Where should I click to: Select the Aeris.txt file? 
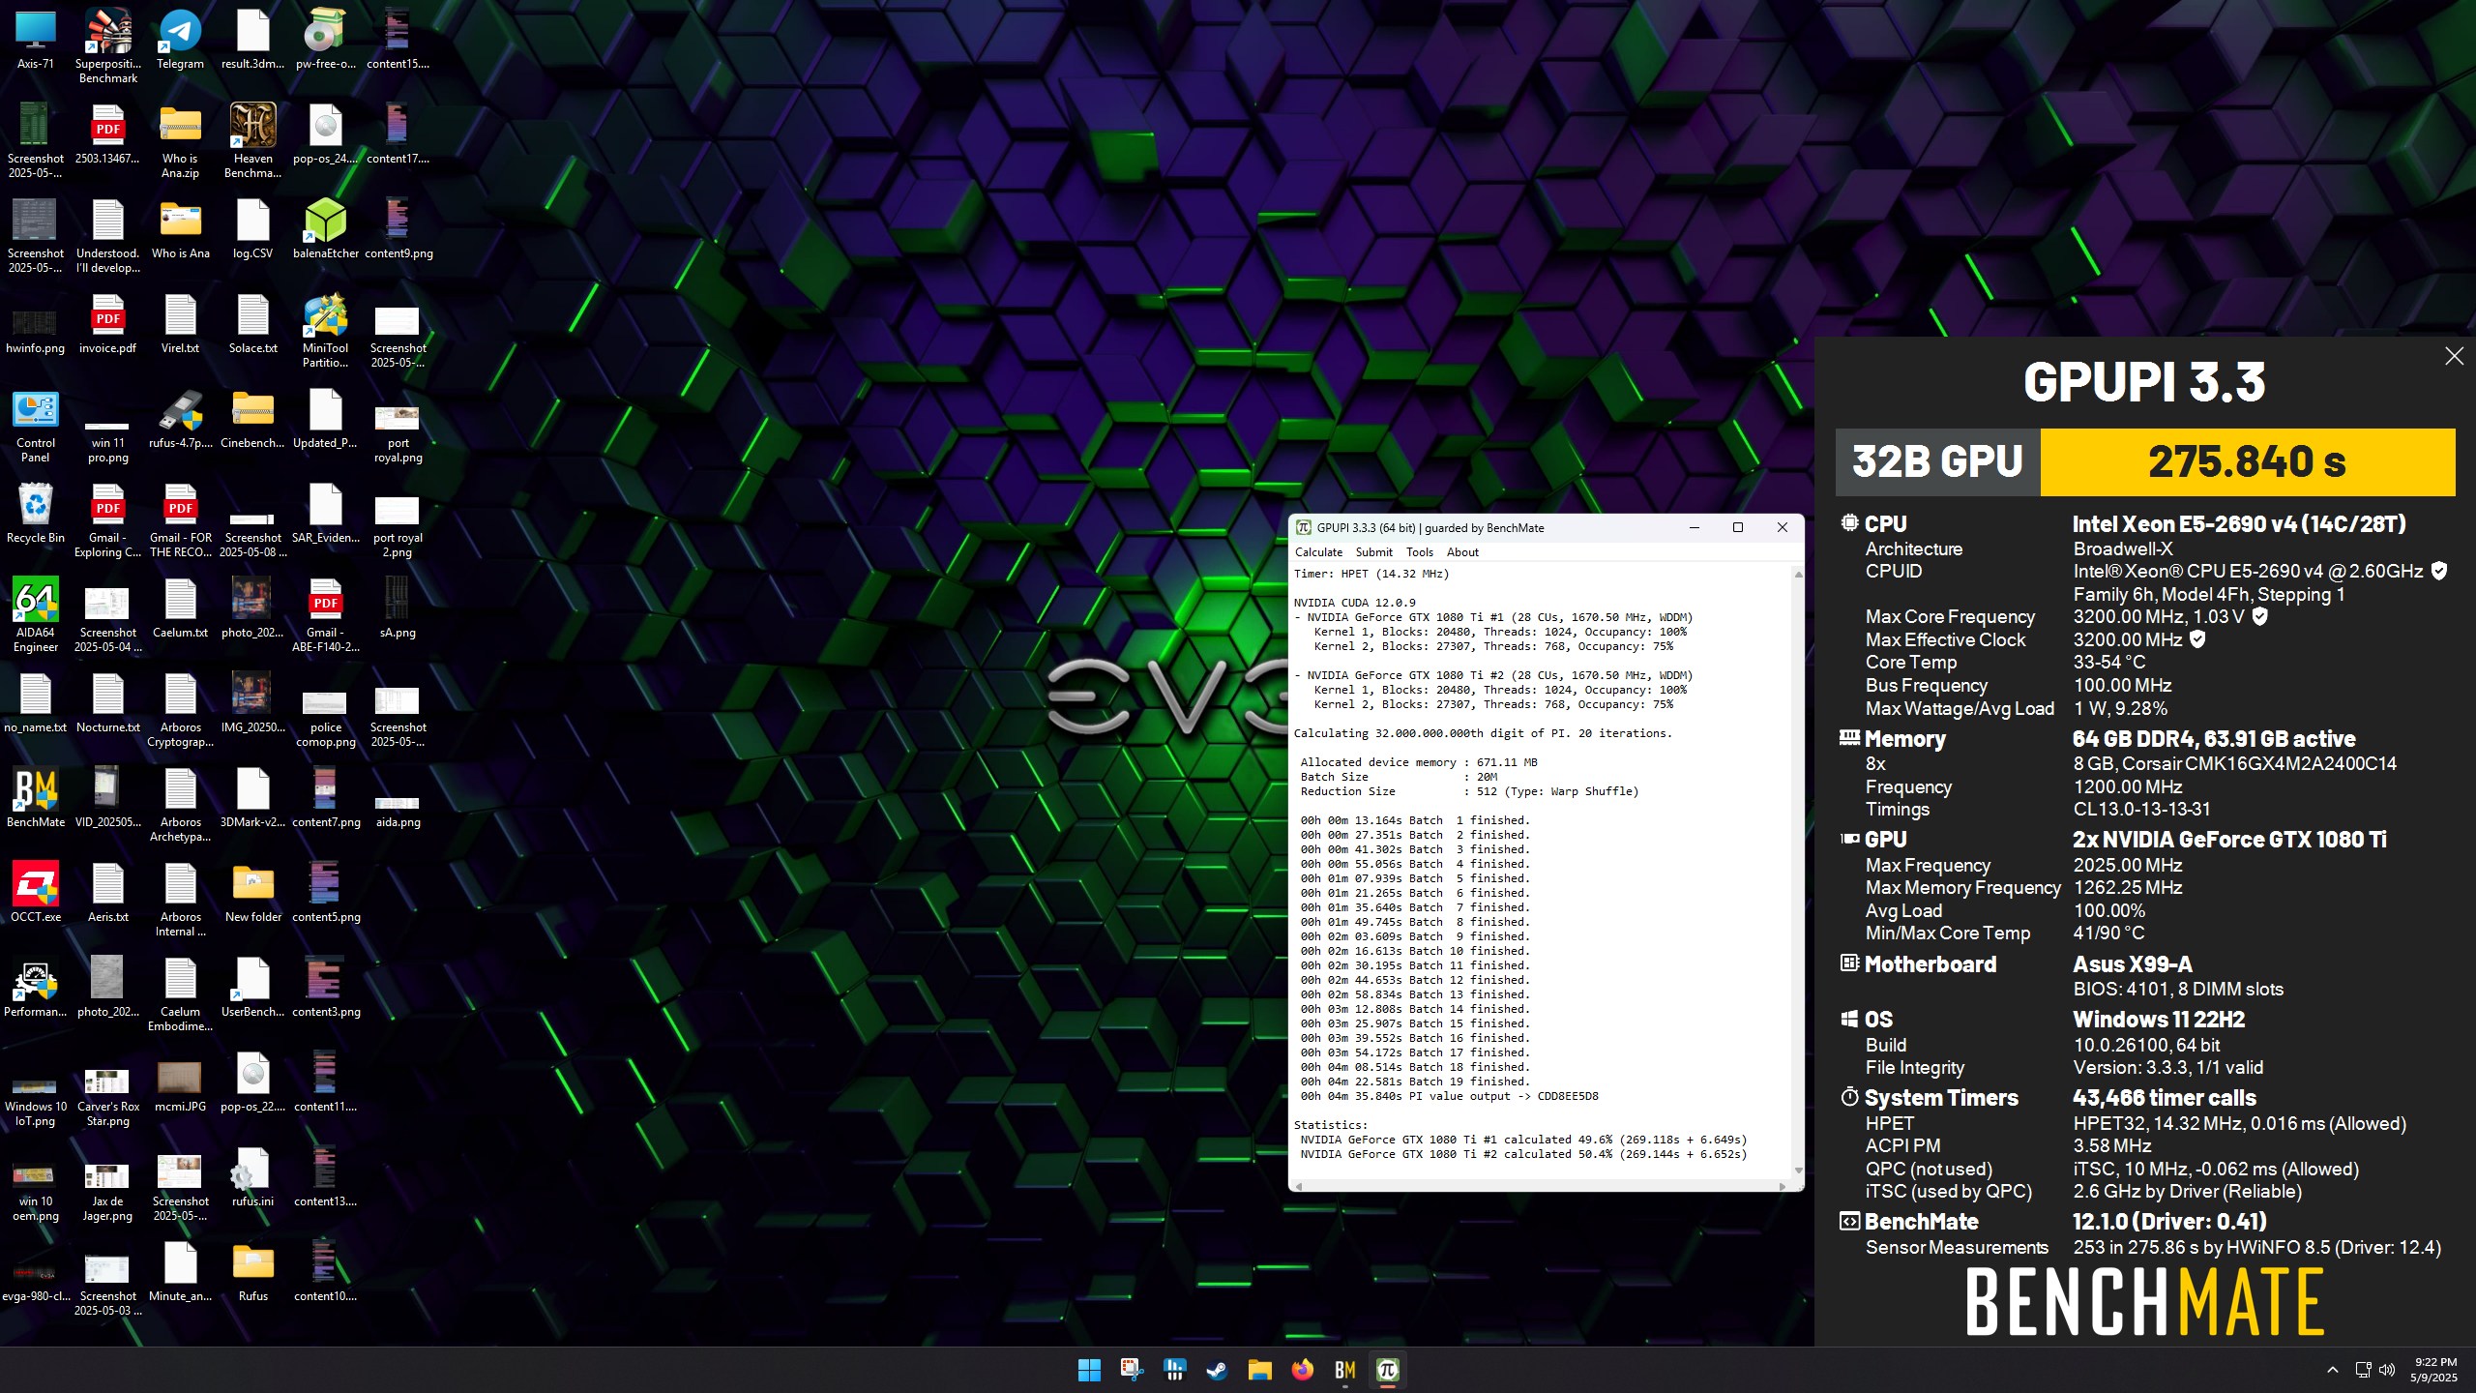[x=108, y=893]
